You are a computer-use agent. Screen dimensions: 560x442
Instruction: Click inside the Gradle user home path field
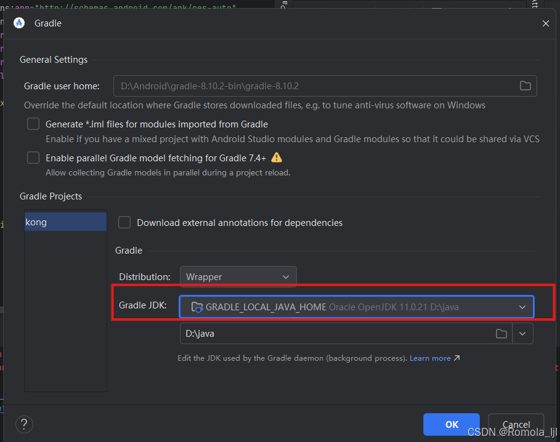click(308, 86)
